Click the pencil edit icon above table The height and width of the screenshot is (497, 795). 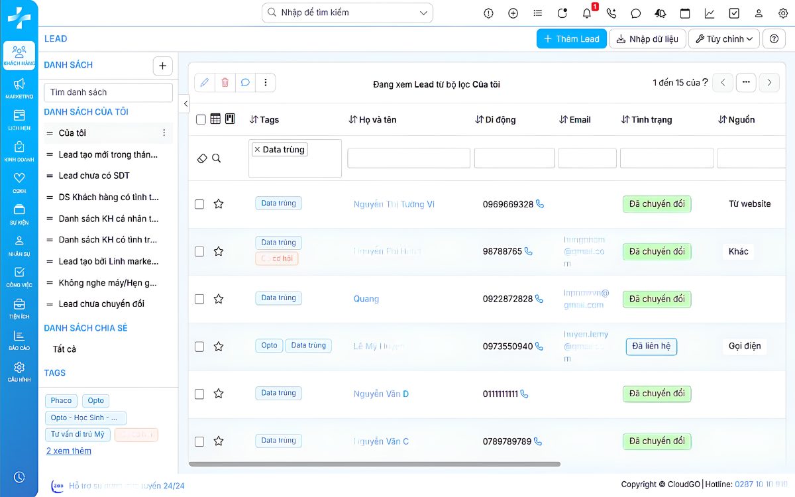(x=204, y=82)
